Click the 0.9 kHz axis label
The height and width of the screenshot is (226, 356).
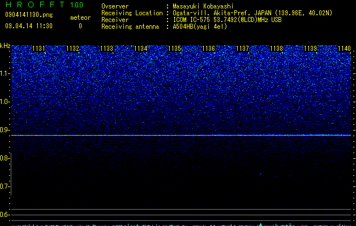point(5,130)
